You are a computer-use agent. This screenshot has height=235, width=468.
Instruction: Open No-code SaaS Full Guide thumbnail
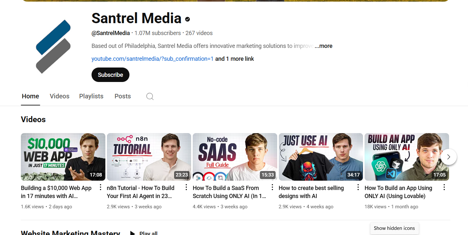pyautogui.click(x=235, y=157)
